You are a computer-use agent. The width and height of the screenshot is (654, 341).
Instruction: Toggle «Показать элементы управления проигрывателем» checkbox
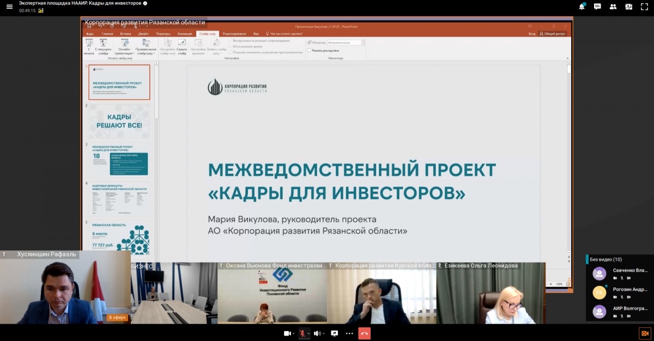point(230,52)
